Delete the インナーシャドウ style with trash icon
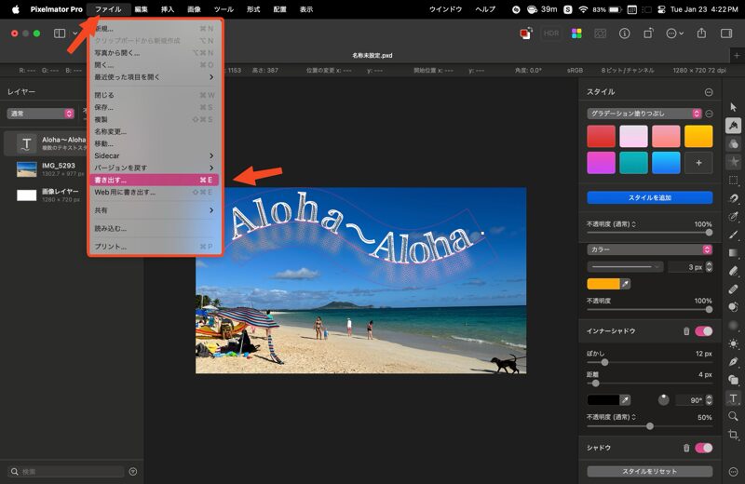Screen dimensions: 745x484 click(x=686, y=331)
